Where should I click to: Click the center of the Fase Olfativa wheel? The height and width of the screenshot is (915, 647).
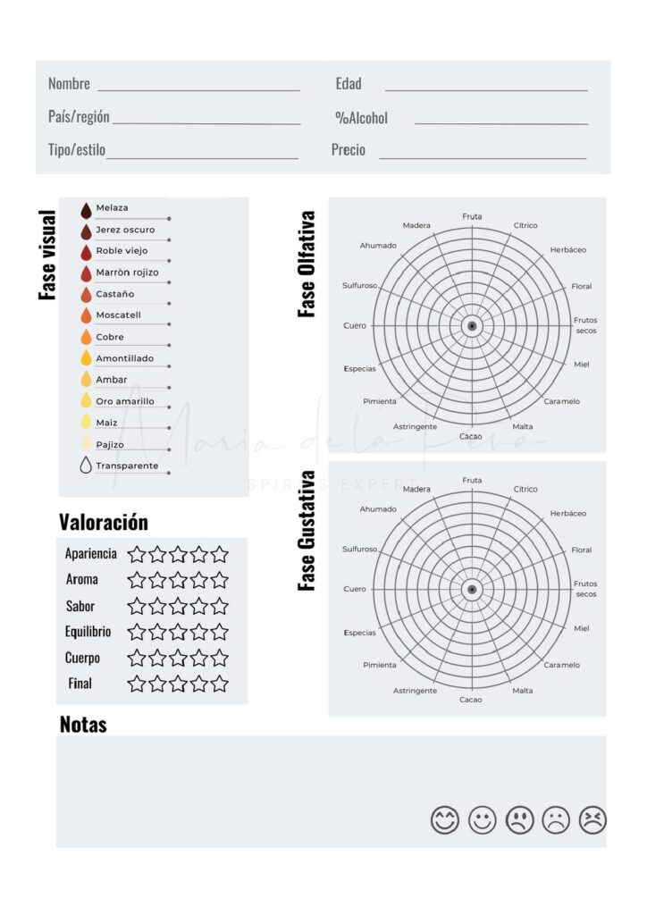click(x=472, y=326)
